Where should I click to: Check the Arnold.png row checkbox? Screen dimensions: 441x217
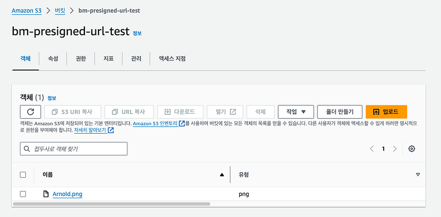pyautogui.click(x=23, y=194)
